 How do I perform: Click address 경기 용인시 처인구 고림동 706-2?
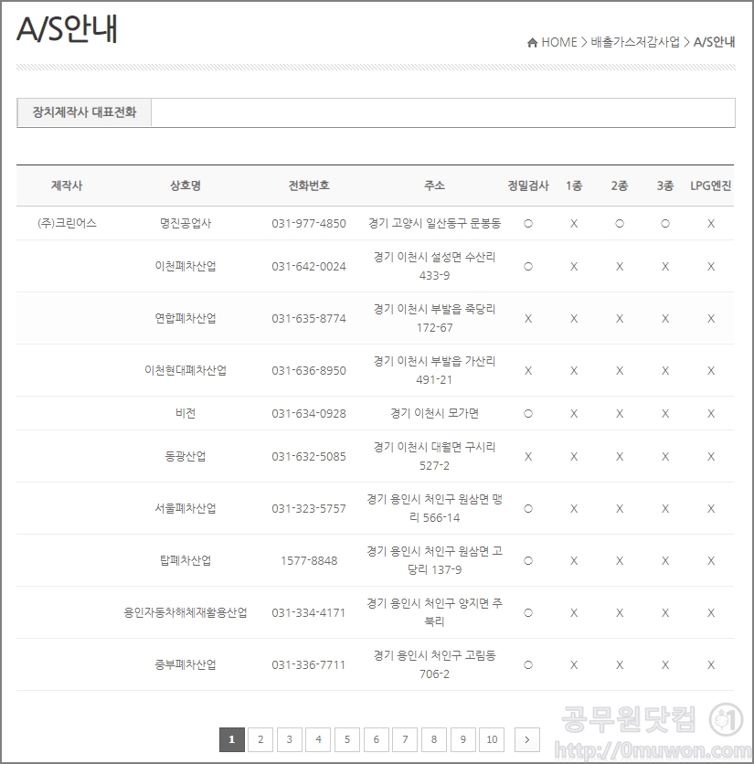pos(434,664)
